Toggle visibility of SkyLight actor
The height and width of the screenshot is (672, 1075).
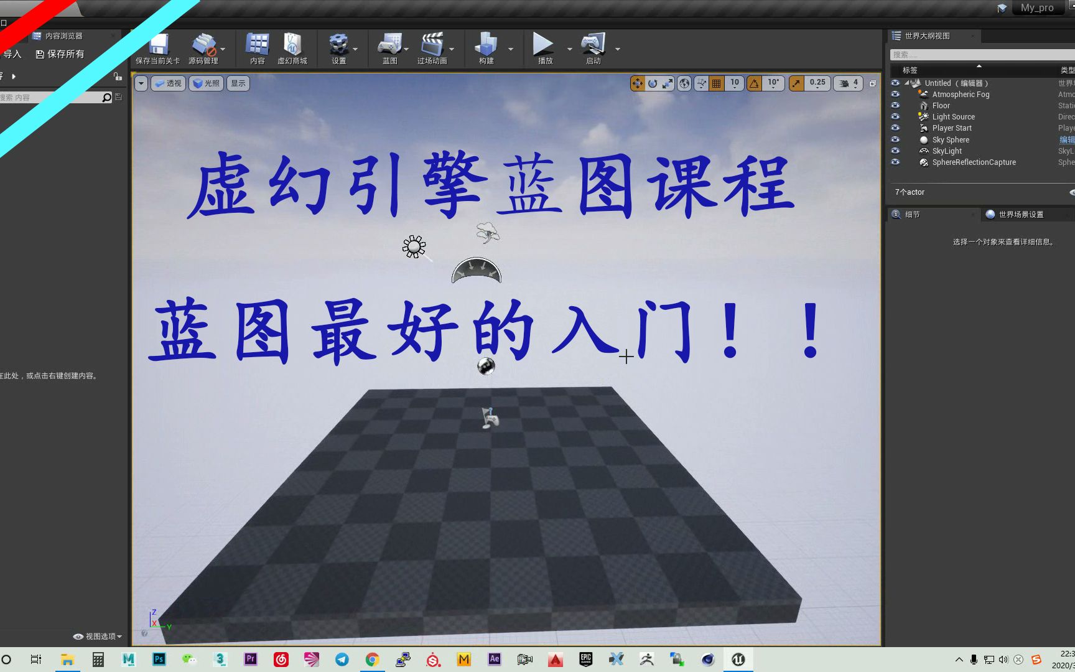[895, 151]
